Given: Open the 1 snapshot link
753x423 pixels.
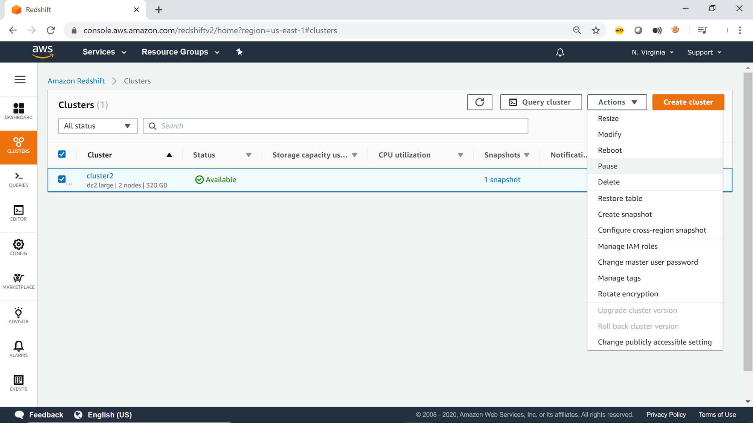Looking at the screenshot, I should tap(502, 180).
